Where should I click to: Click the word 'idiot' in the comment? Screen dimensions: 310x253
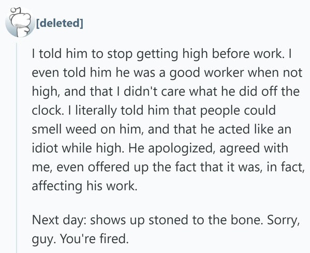[45, 148]
